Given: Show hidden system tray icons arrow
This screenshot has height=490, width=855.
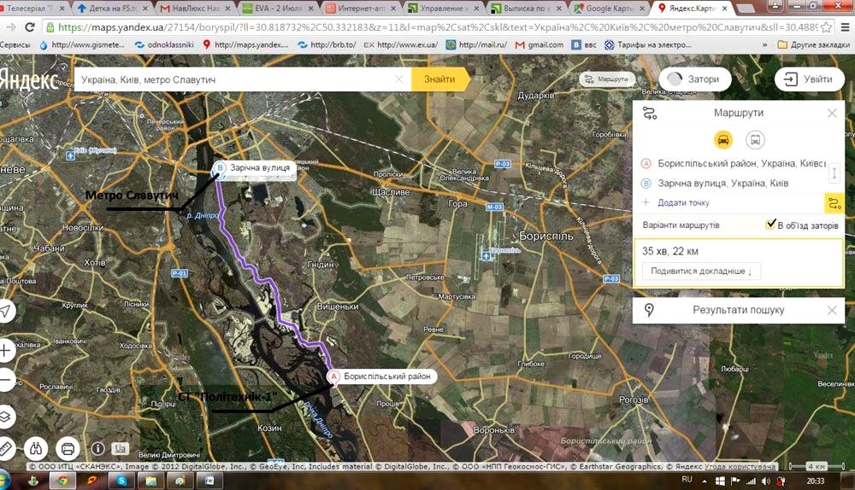Looking at the screenshot, I should 705,481.
